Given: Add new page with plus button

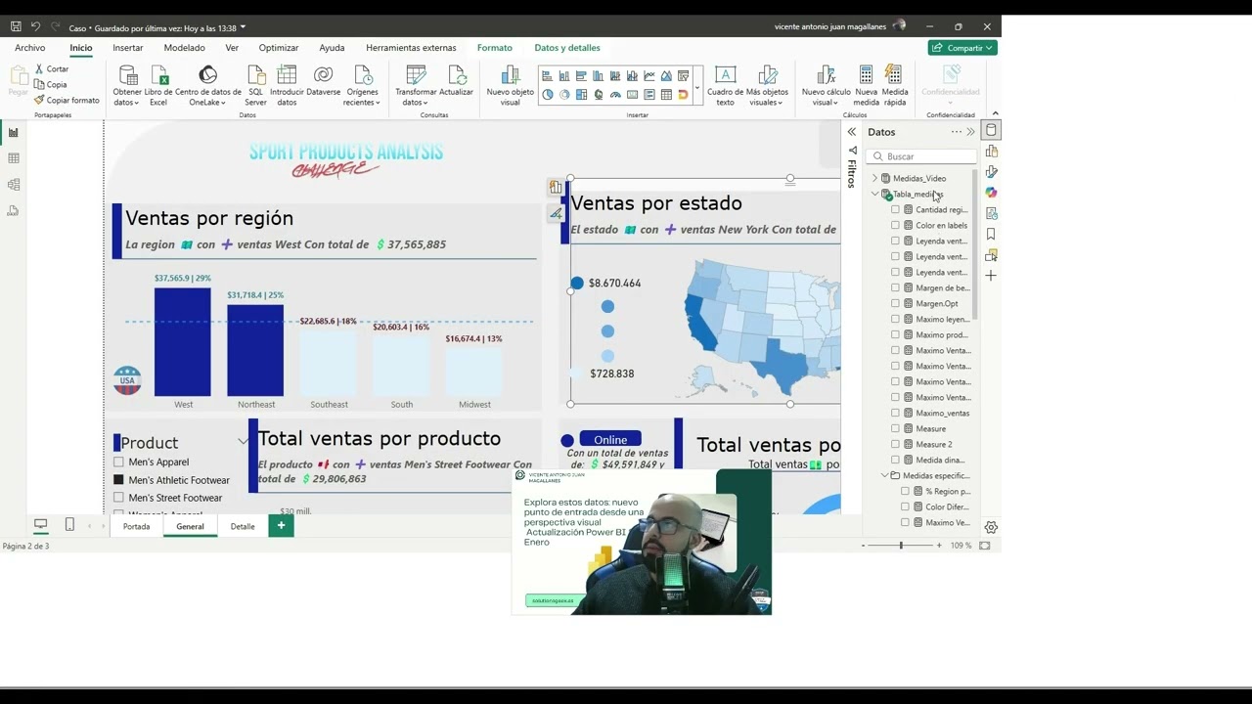Looking at the screenshot, I should point(281,526).
